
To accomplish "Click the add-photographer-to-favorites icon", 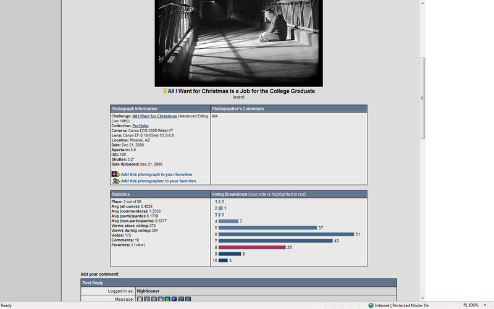I will [x=115, y=181].
